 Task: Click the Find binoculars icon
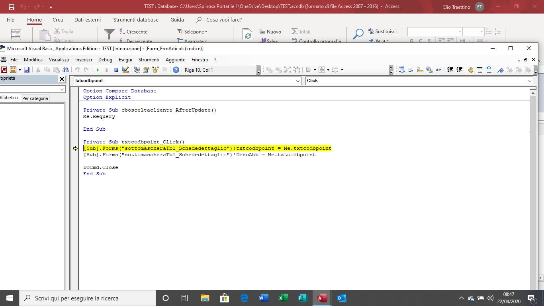65,70
